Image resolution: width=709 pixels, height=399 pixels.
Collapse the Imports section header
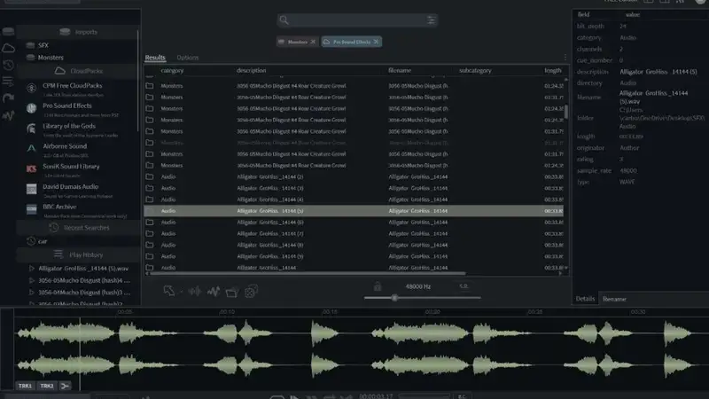(78, 32)
